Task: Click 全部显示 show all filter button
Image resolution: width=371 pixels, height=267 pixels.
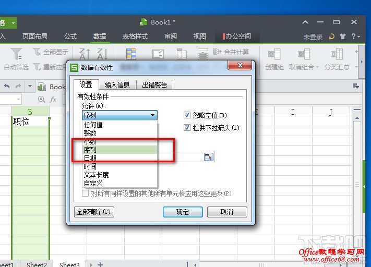Action: [x=51, y=52]
